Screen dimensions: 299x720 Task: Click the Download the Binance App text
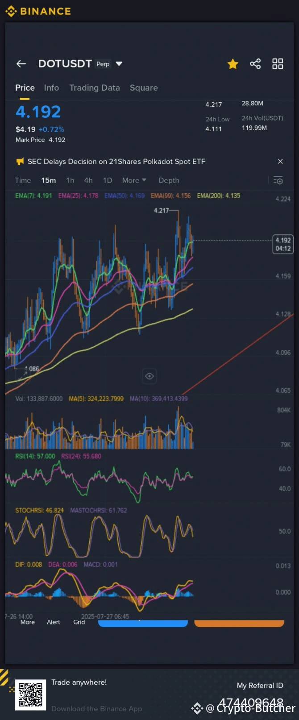pos(96,709)
